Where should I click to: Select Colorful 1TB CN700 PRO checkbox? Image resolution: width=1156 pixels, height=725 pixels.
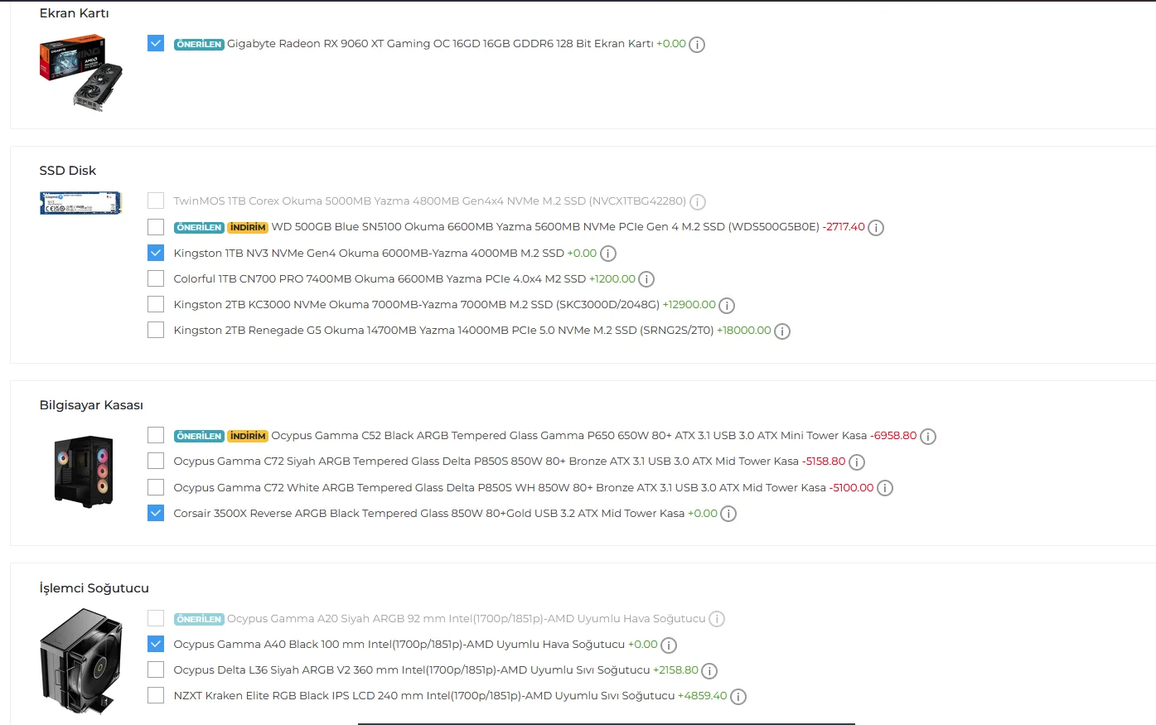pos(156,278)
